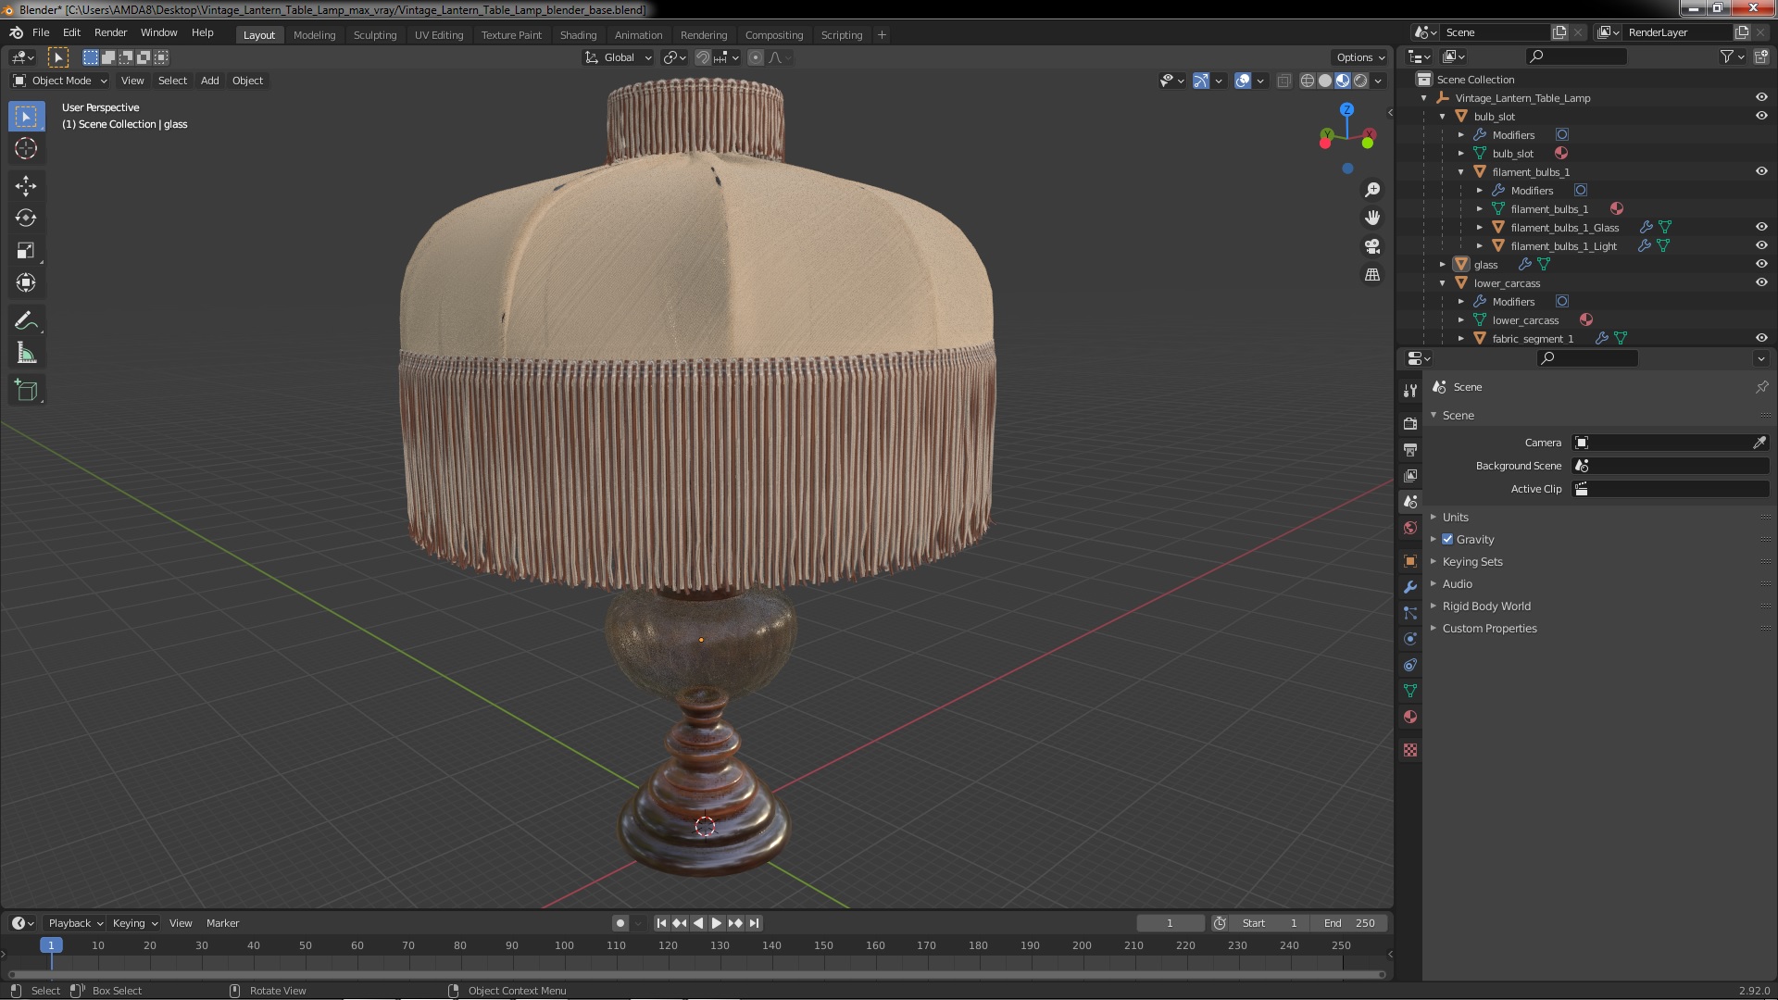Select the Move tool in toolbar
The width and height of the screenshot is (1778, 1000).
pyautogui.click(x=26, y=186)
